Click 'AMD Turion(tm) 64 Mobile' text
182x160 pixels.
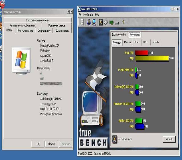pos(51,99)
